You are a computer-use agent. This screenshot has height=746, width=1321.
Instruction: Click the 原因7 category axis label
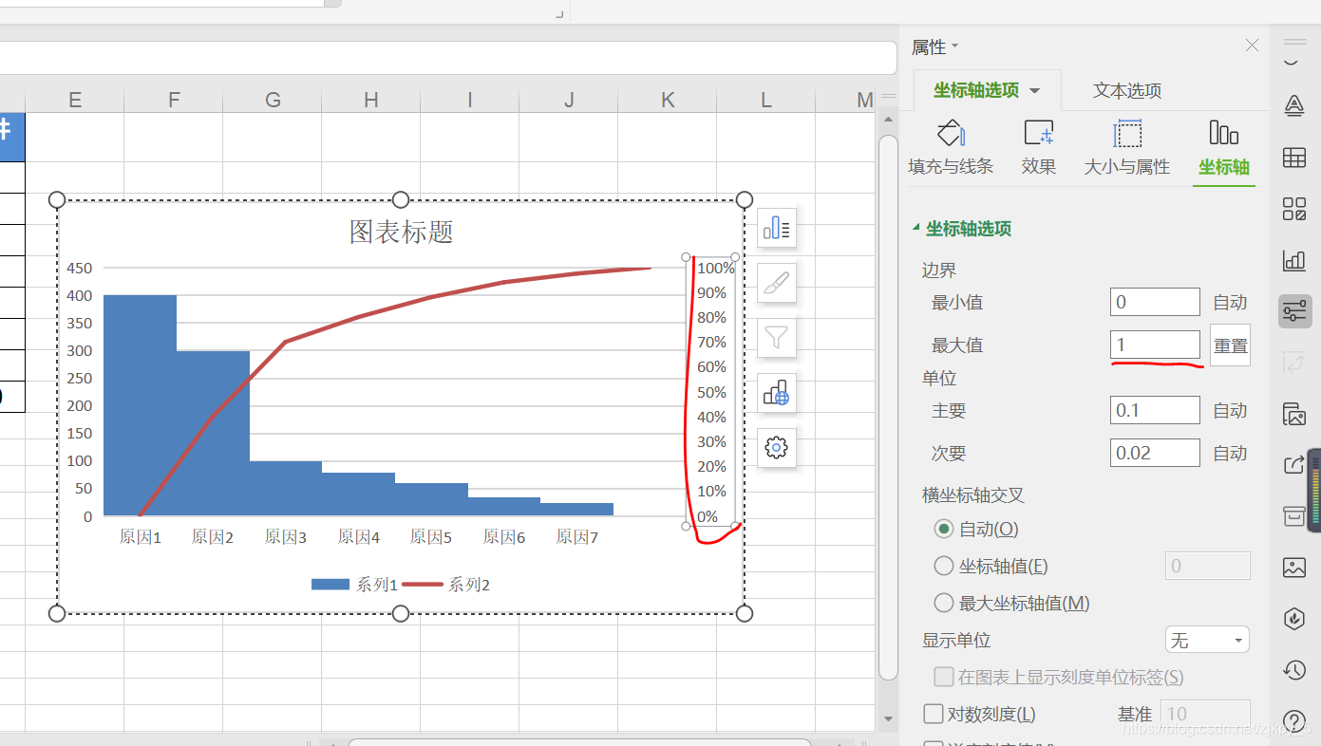pyautogui.click(x=576, y=537)
